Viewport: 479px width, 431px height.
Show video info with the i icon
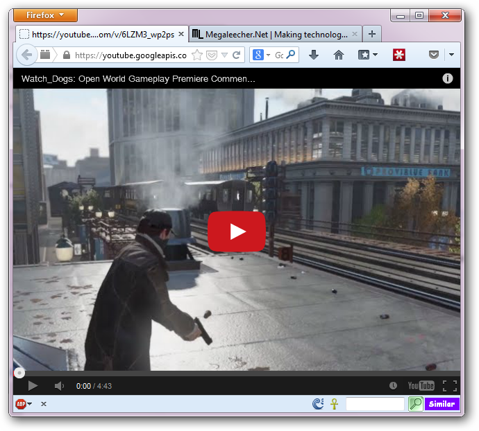(448, 78)
